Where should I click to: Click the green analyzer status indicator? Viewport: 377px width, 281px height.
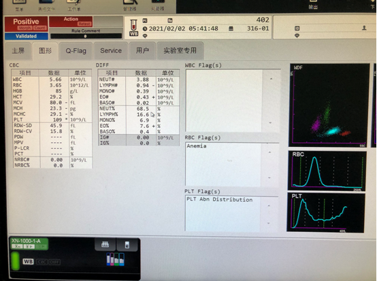(x=15, y=261)
